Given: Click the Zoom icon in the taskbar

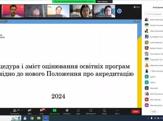Looking at the screenshot, I should click(46, 118).
